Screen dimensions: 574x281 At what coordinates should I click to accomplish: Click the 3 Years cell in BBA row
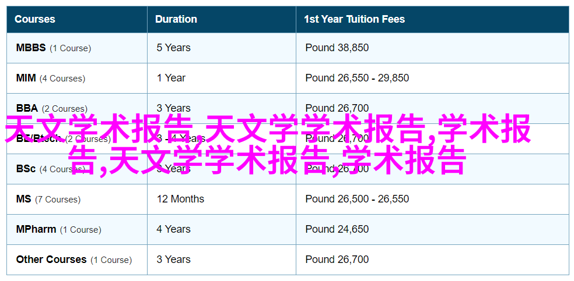click(222, 108)
